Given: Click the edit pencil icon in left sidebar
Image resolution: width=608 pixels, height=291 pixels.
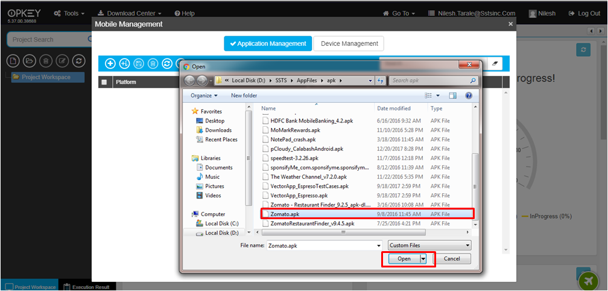Looking at the screenshot, I should tap(62, 60).
